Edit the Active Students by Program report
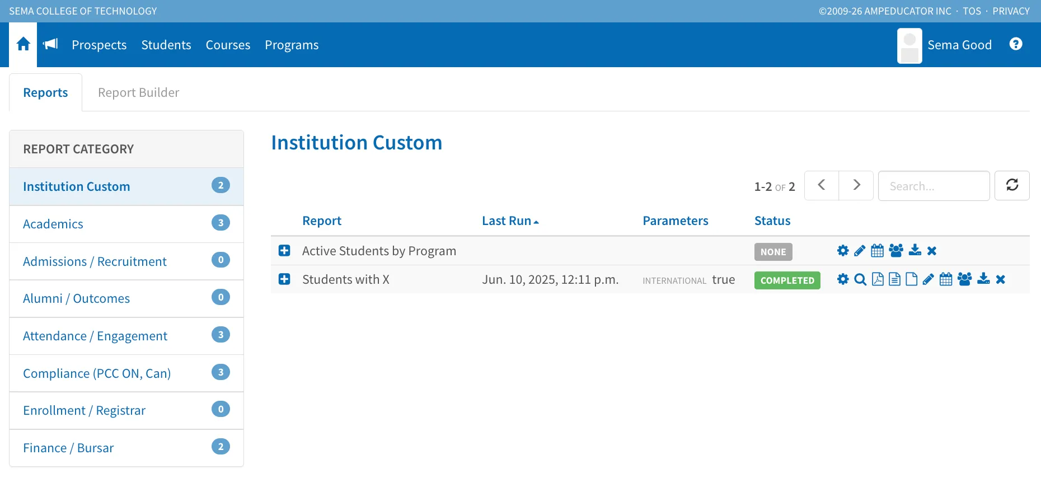Viewport: 1041px width, 478px height. click(860, 250)
